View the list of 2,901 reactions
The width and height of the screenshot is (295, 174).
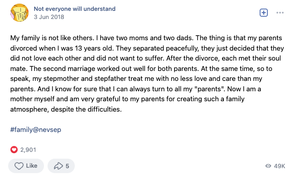[x=28, y=150]
